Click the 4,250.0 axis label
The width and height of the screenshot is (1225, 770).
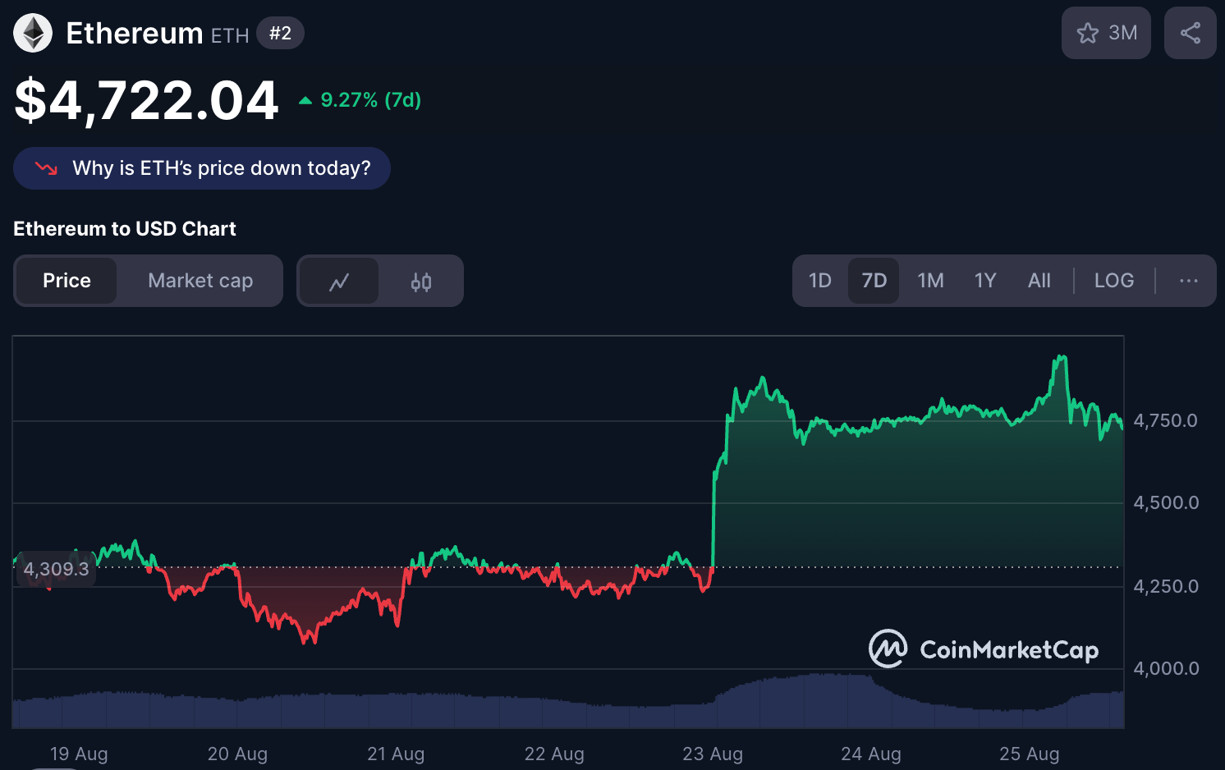coord(1166,587)
